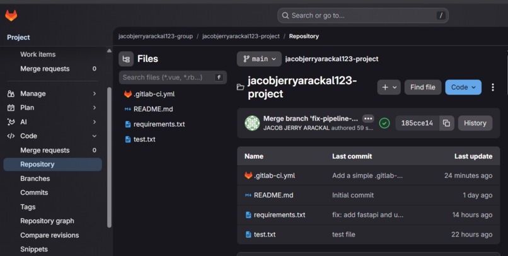Open the green pipeline passed status icon
The width and height of the screenshot is (508, 256).
[x=384, y=123]
